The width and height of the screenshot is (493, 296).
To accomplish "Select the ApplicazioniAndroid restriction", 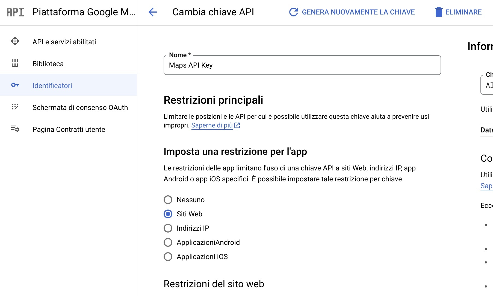I will point(168,242).
